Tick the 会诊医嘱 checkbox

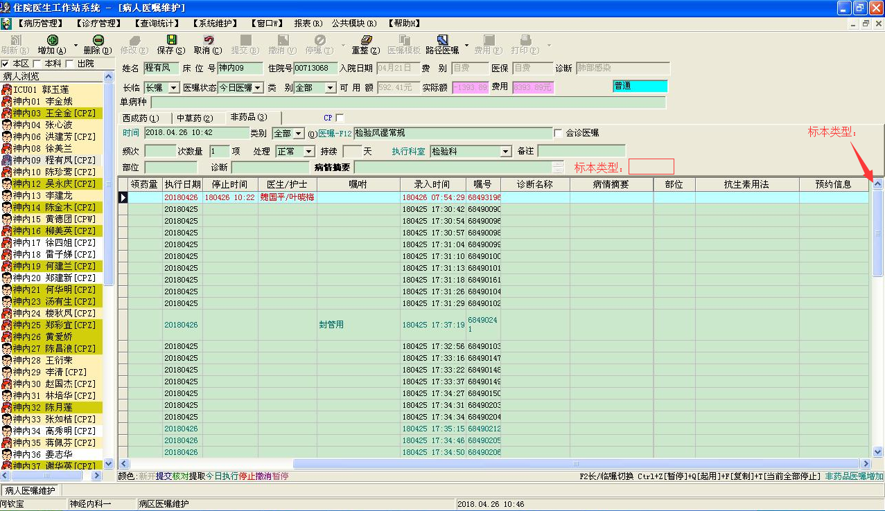[559, 133]
